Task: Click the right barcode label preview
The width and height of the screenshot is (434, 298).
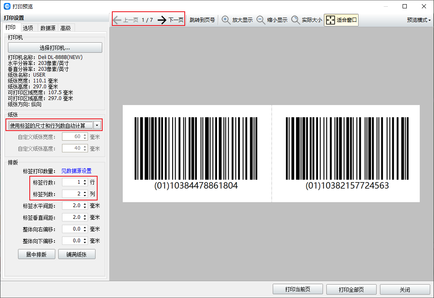Action: [x=346, y=154]
